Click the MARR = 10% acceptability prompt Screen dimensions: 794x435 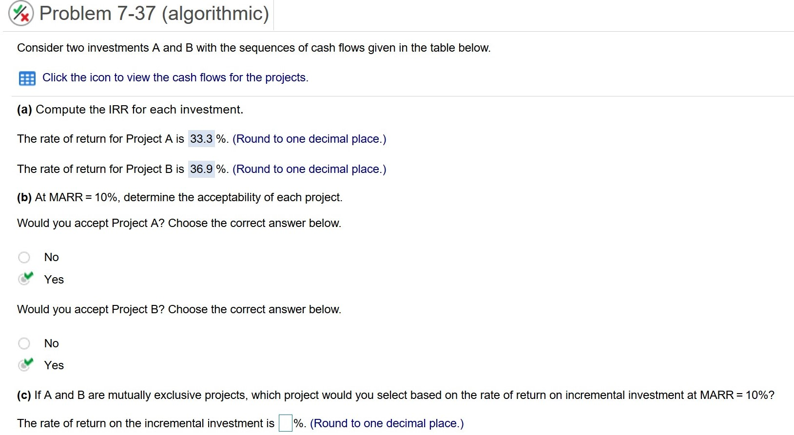tap(179, 197)
